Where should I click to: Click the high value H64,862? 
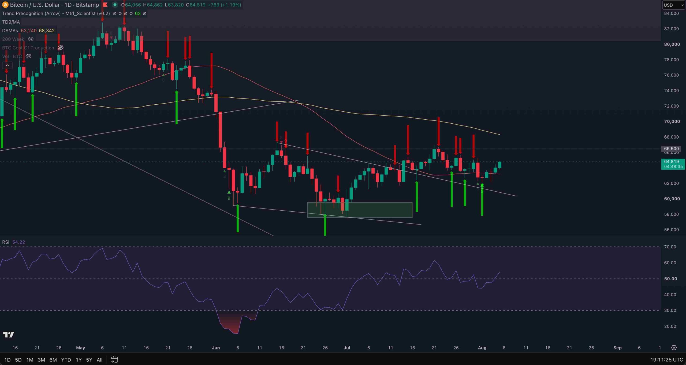click(153, 5)
